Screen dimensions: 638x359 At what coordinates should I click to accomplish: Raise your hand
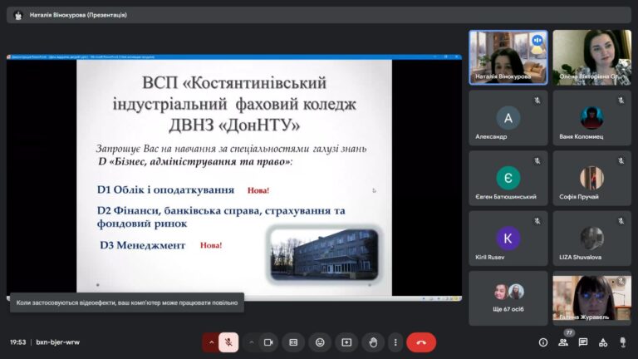373,342
